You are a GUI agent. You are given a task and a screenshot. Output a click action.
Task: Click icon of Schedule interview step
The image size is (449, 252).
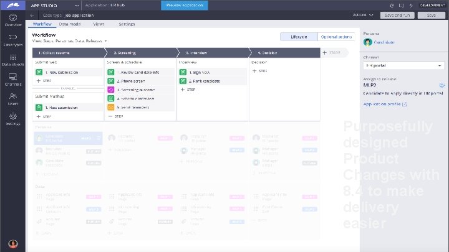click(x=111, y=98)
